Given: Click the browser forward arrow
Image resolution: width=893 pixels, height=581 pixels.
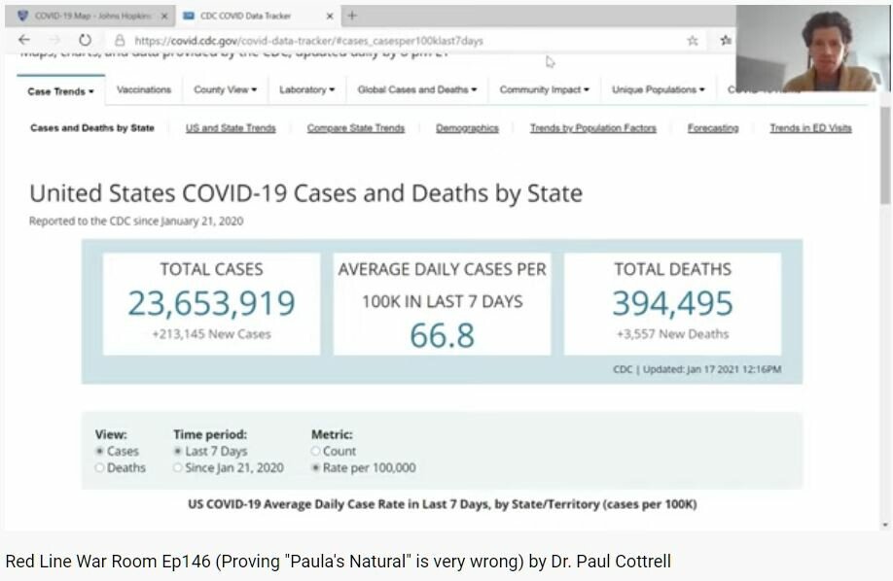Looking at the screenshot, I should click(x=53, y=41).
